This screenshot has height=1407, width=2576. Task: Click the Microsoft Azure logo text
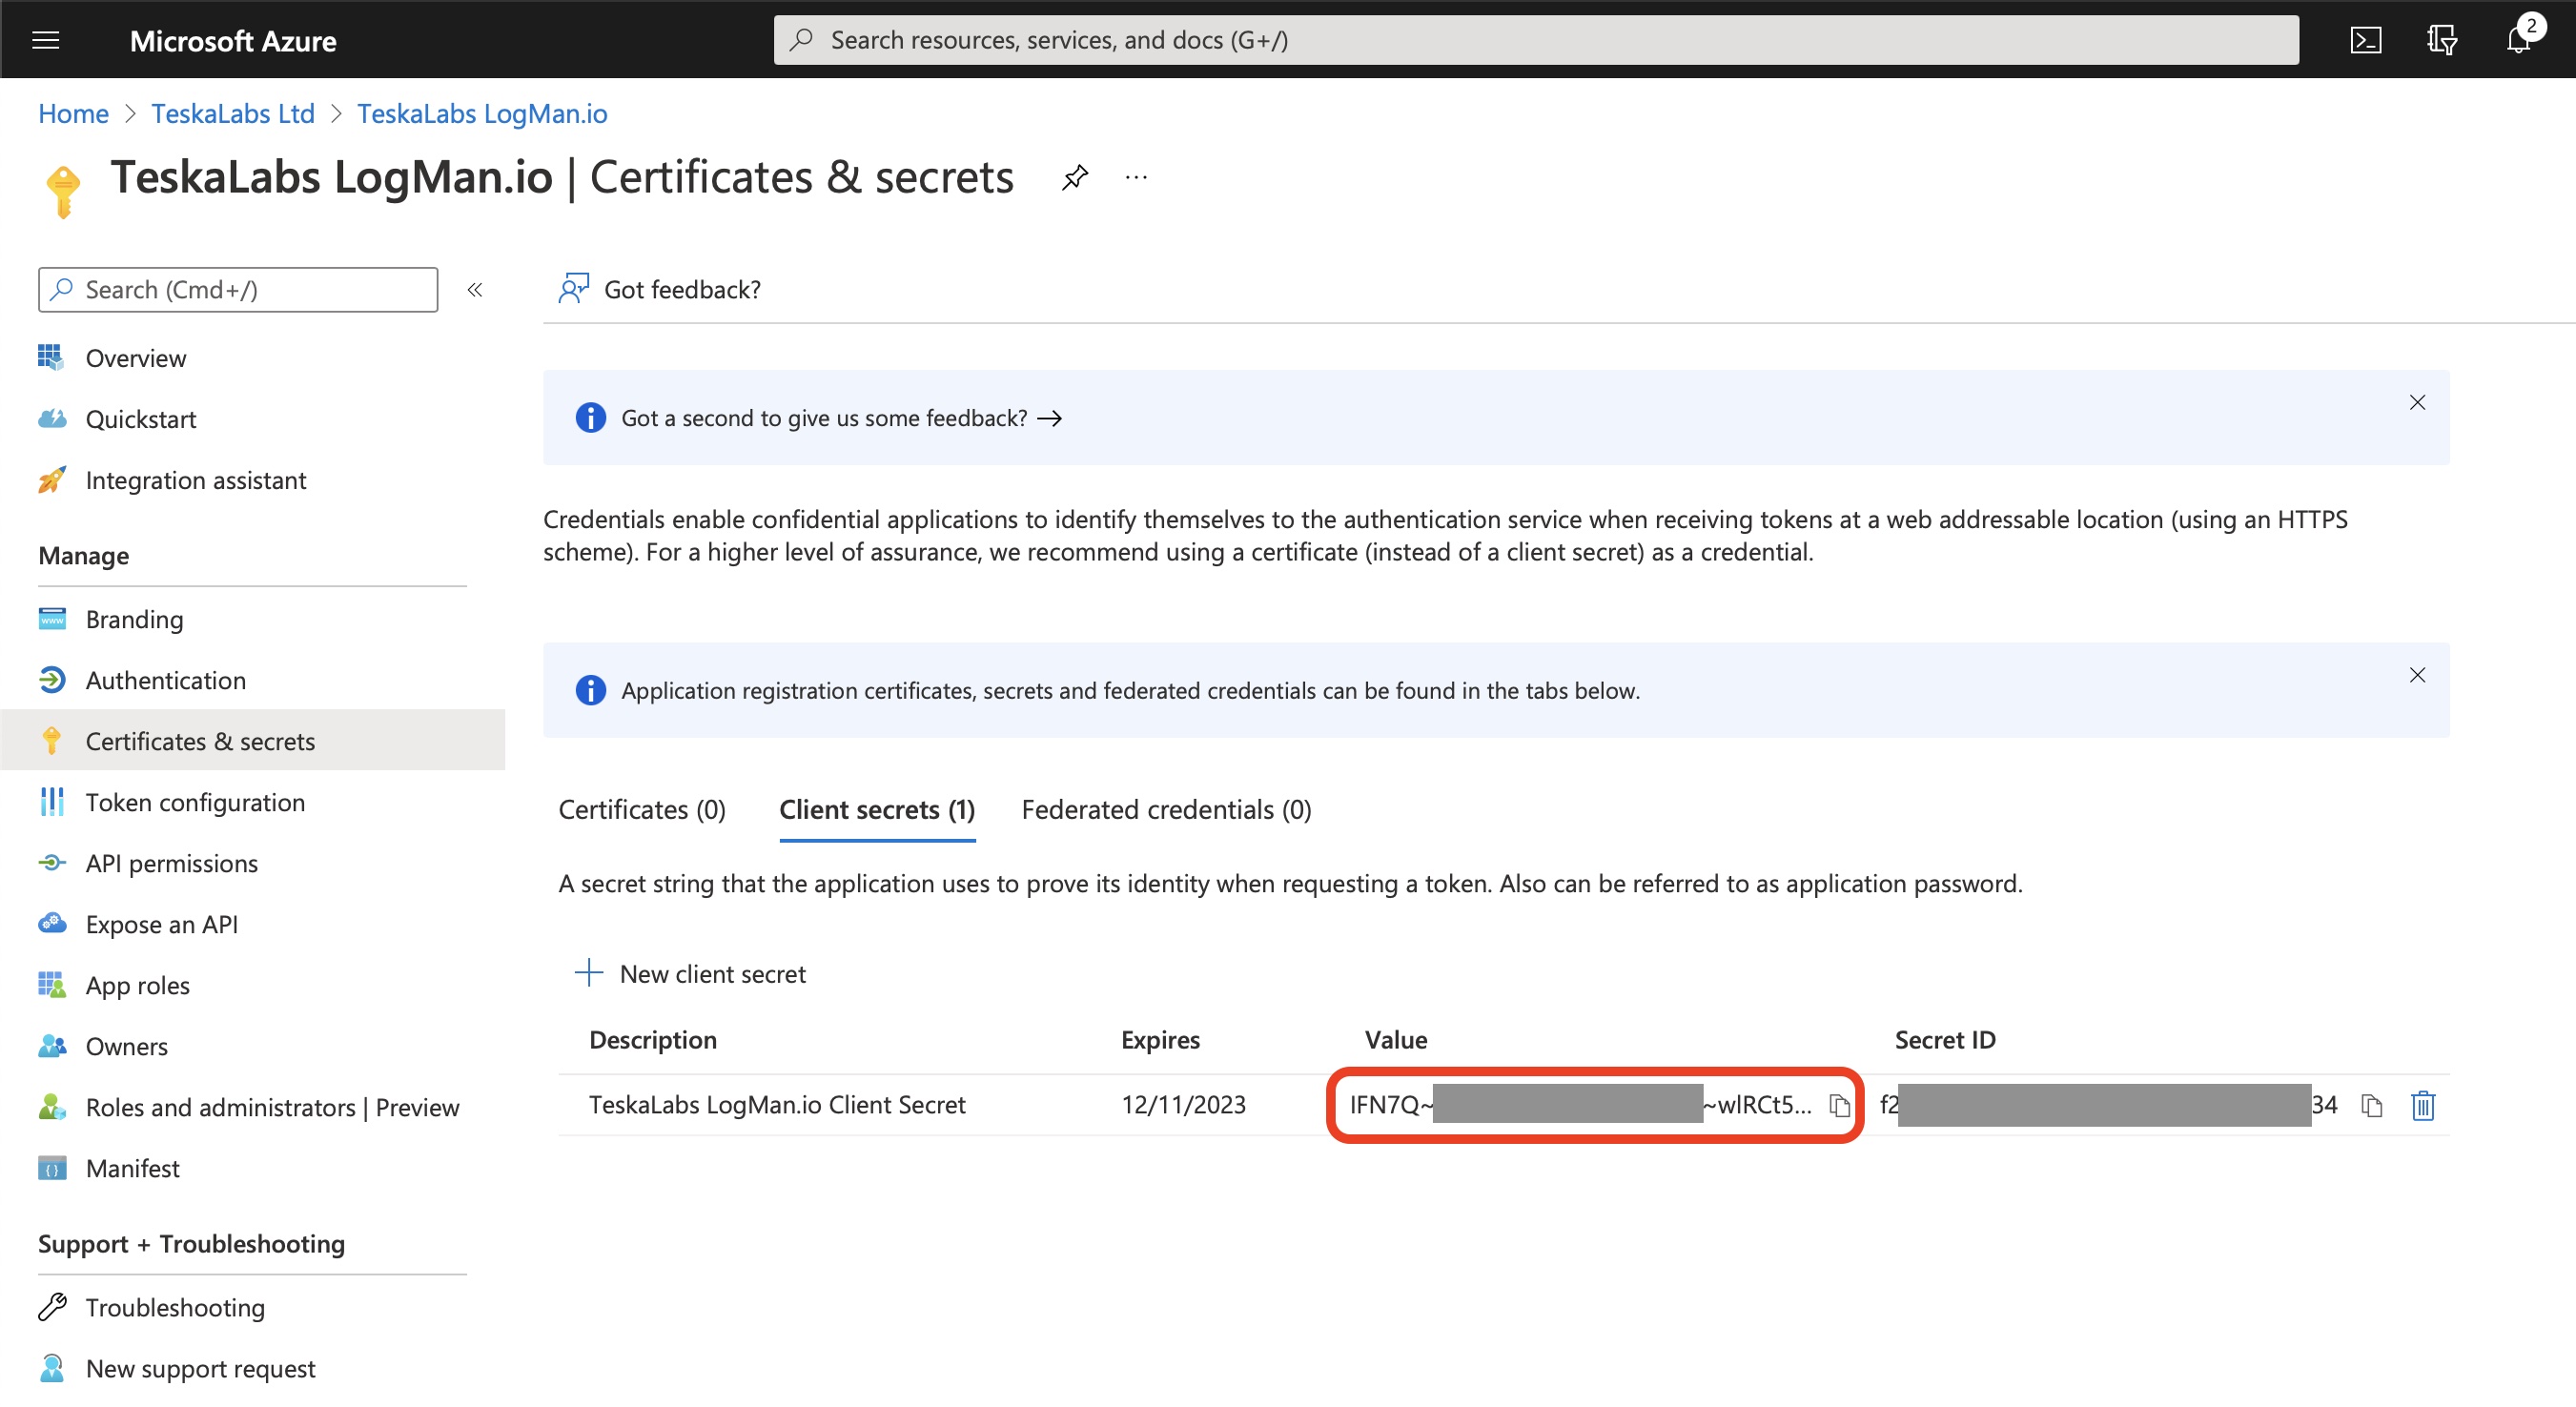233,41
